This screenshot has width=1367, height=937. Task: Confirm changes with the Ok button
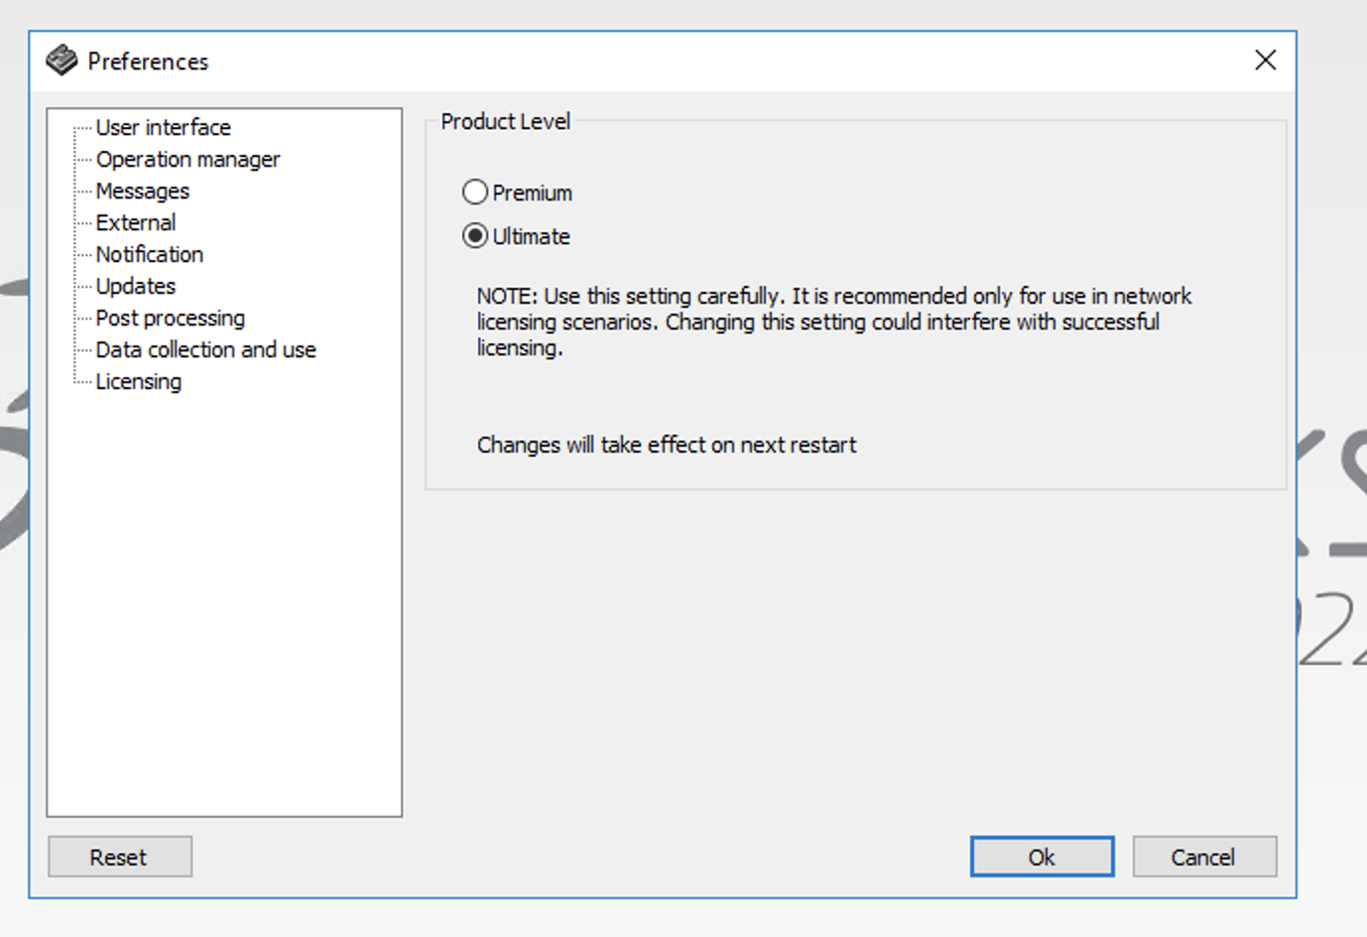1041,857
